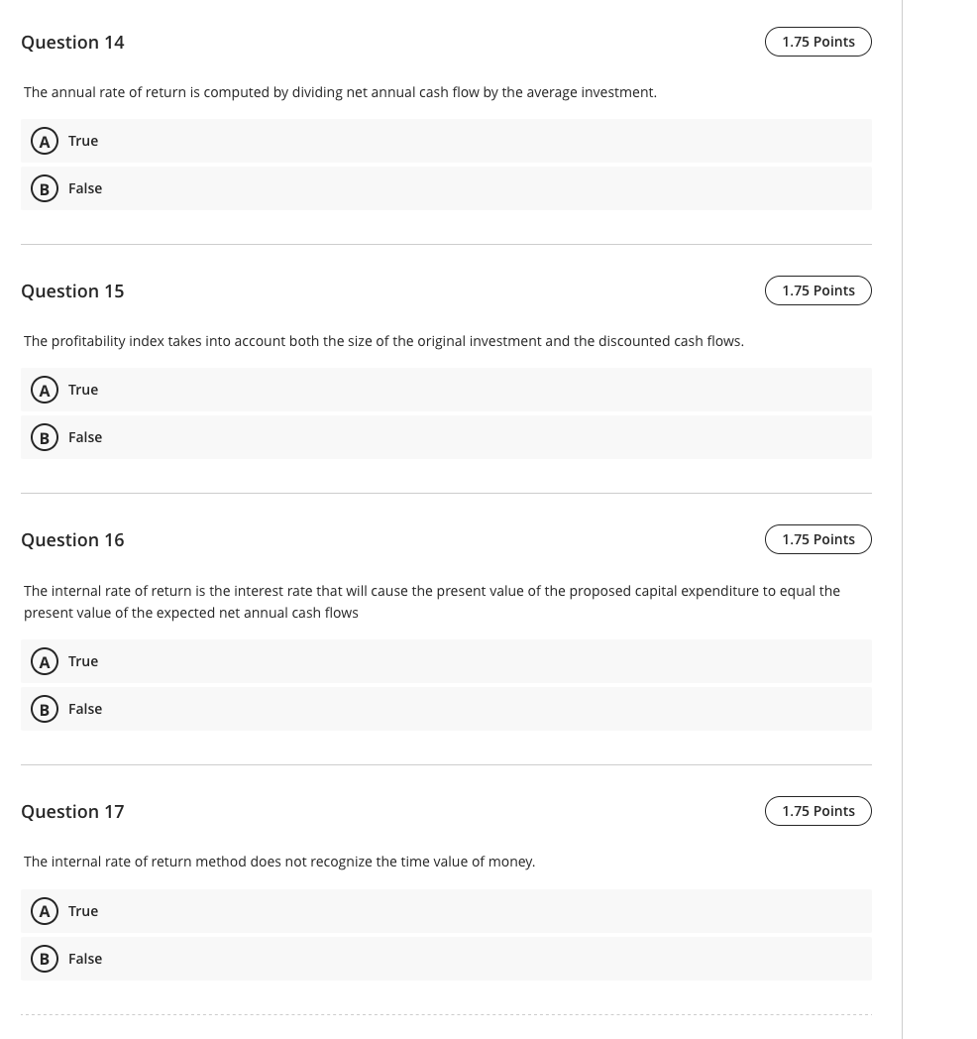Viewport: 977px width, 1039px height.
Task: Click the circled A icon under Question 15
Action: click(x=45, y=390)
